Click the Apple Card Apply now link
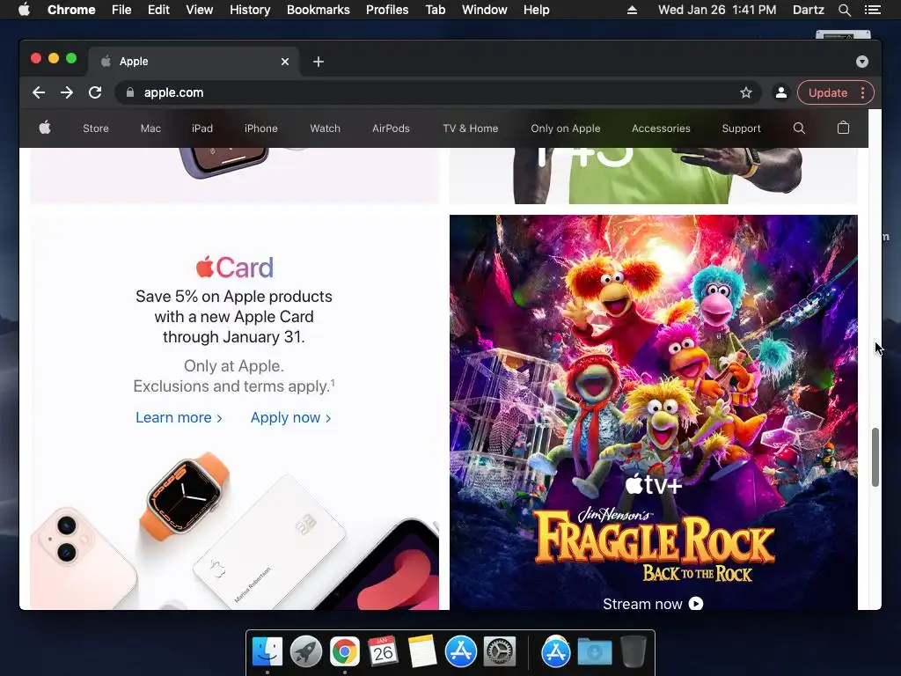This screenshot has height=676, width=901. pos(290,417)
